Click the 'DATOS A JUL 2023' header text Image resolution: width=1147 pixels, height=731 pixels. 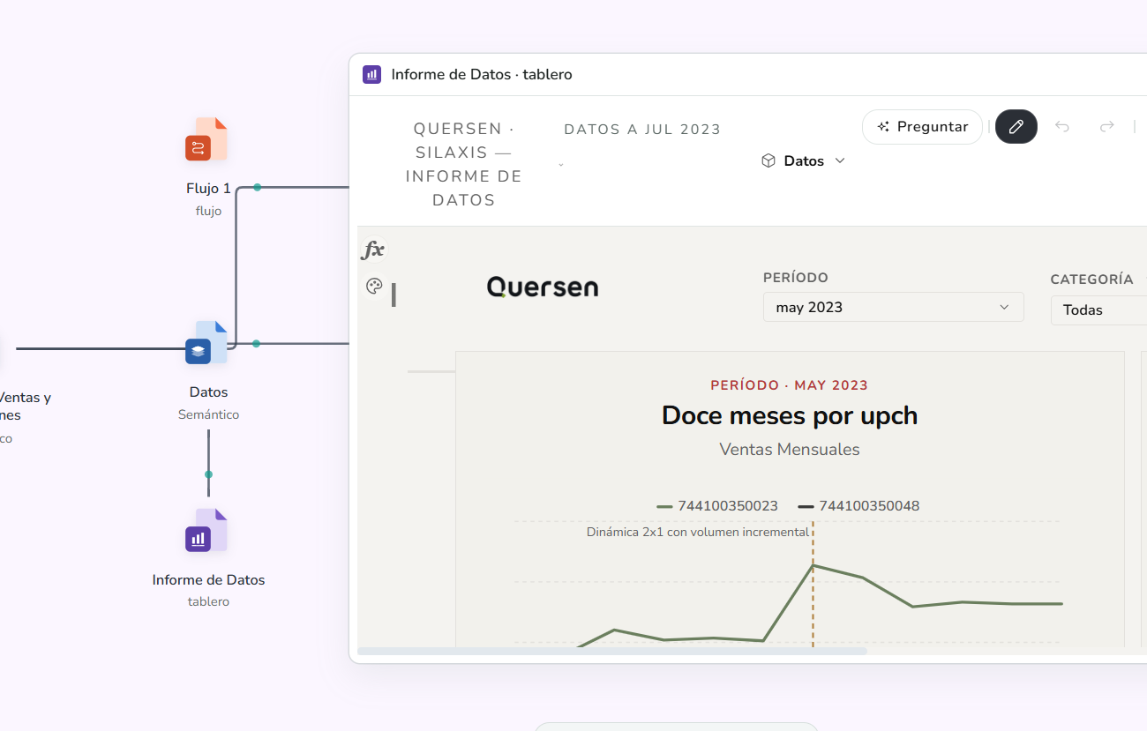pyautogui.click(x=642, y=130)
